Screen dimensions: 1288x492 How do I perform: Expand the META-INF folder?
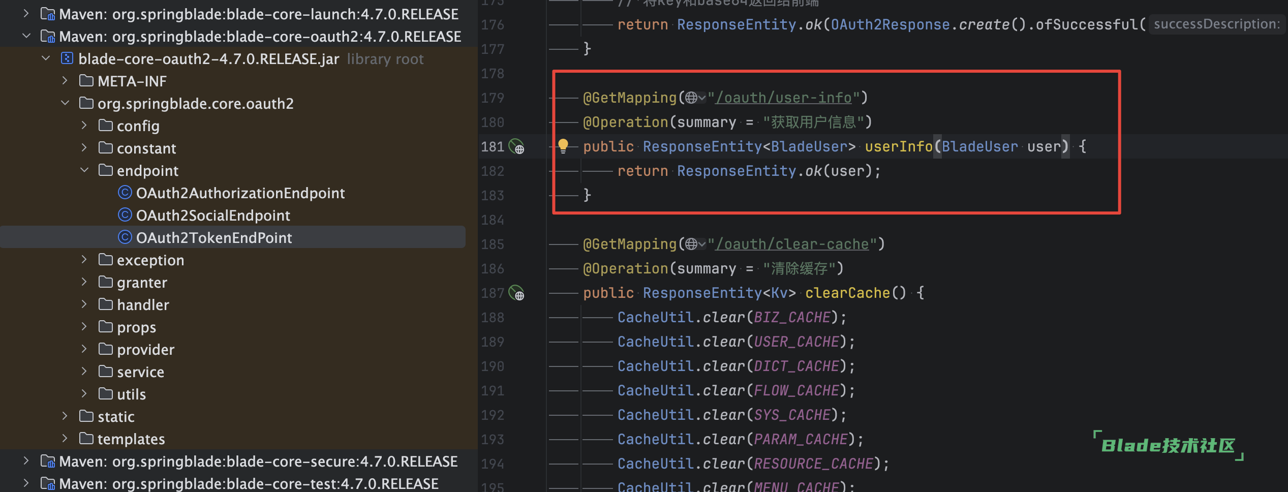(65, 81)
